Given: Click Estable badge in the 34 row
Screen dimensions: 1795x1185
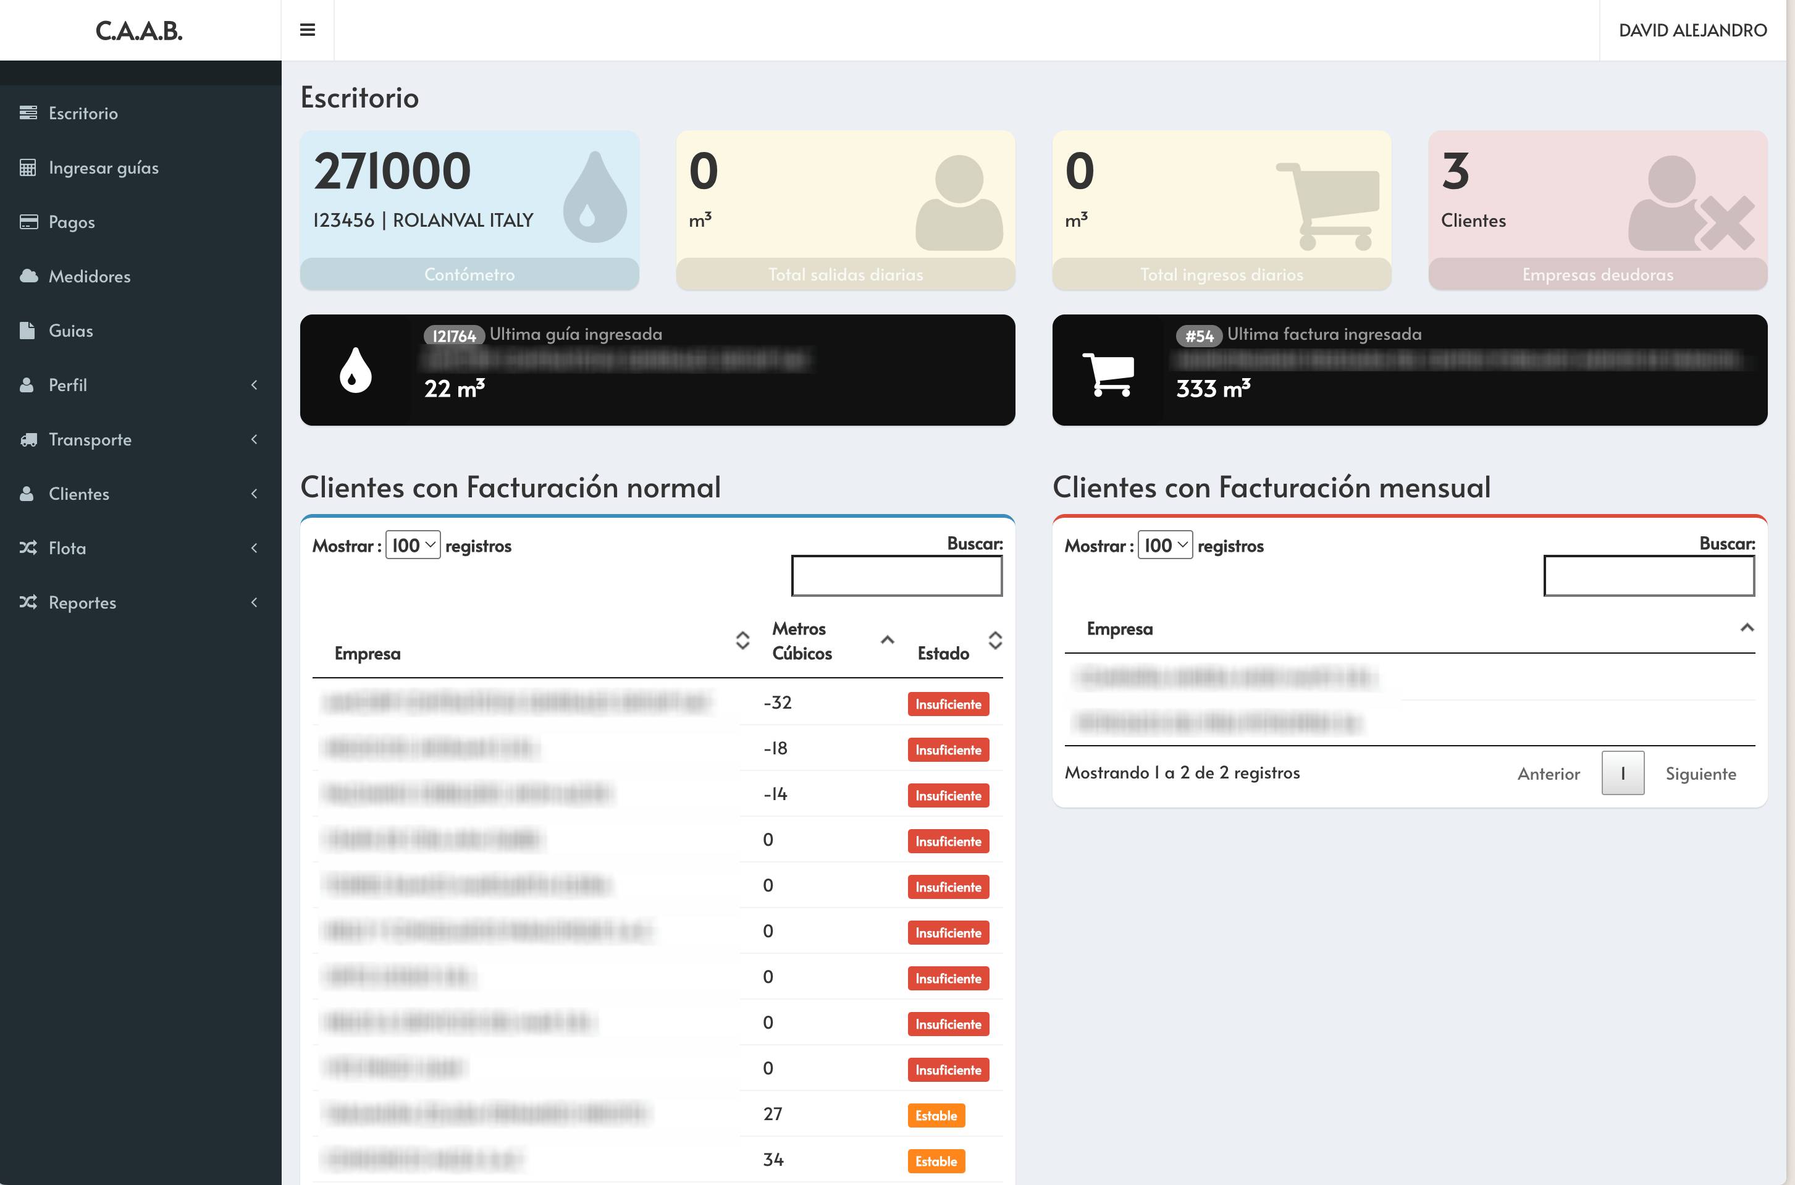Looking at the screenshot, I should pos(936,1162).
